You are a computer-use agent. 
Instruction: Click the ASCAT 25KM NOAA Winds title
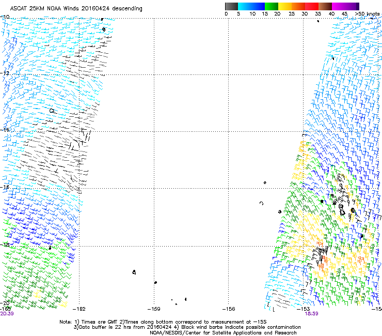[x=76, y=9]
